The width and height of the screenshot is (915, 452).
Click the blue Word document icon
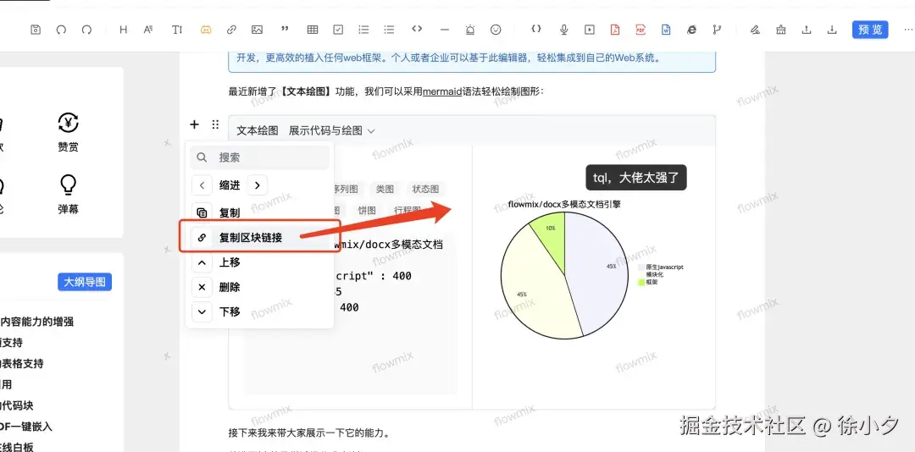pyautogui.click(x=666, y=29)
